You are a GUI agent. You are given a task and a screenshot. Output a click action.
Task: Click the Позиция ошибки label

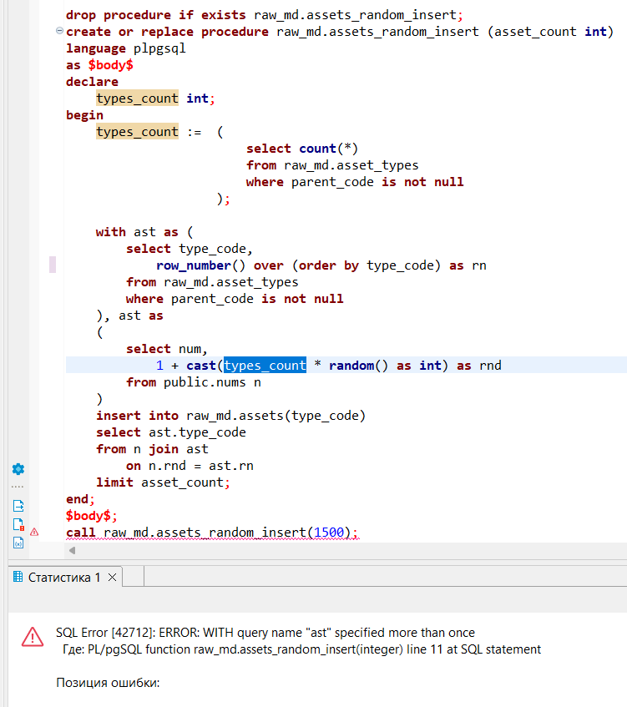107,683
